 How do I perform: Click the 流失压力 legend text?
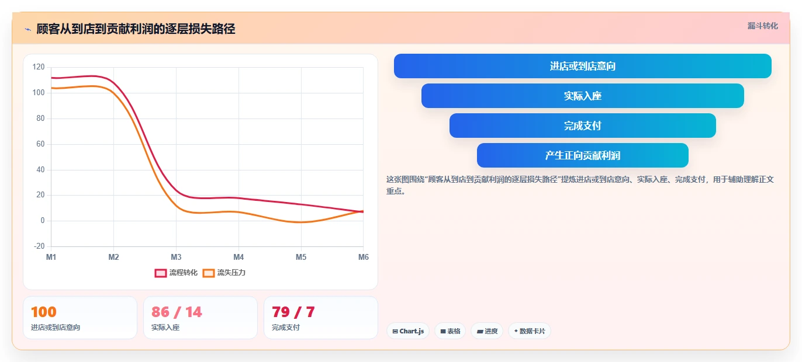231,273
